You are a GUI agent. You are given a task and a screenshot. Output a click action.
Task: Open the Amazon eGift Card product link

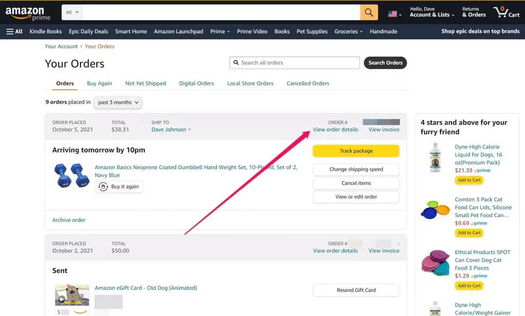146,288
